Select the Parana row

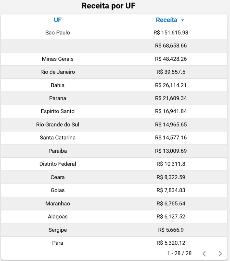point(58,98)
